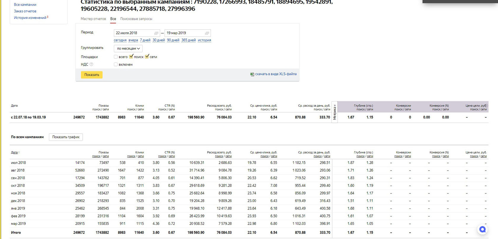
Task: Set period to сегодня
Action: coord(120,40)
